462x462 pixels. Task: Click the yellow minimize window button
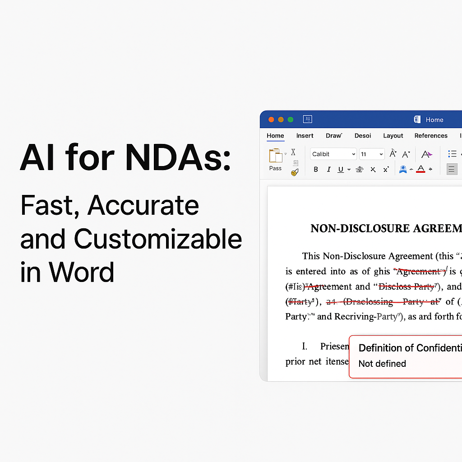281,120
